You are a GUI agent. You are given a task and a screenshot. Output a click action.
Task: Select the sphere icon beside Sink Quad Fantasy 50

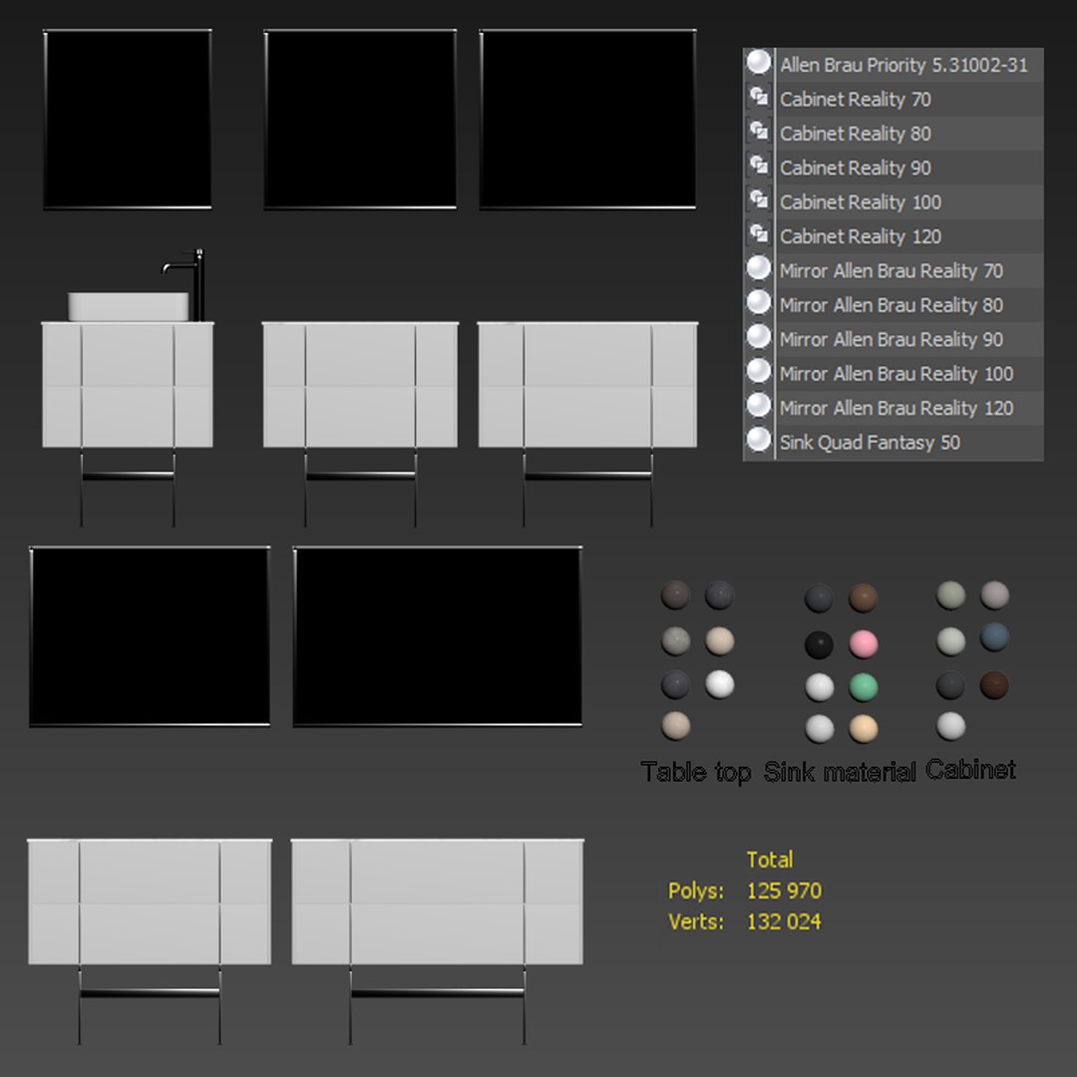pyautogui.click(x=759, y=441)
